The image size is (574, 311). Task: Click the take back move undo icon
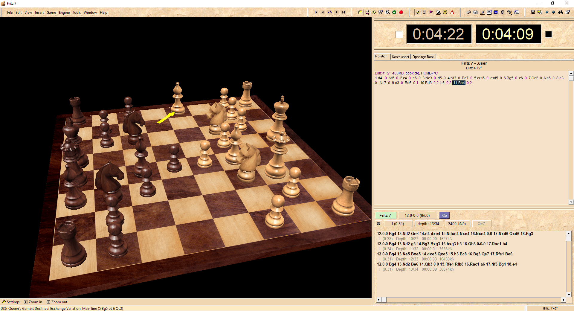[x=329, y=12]
